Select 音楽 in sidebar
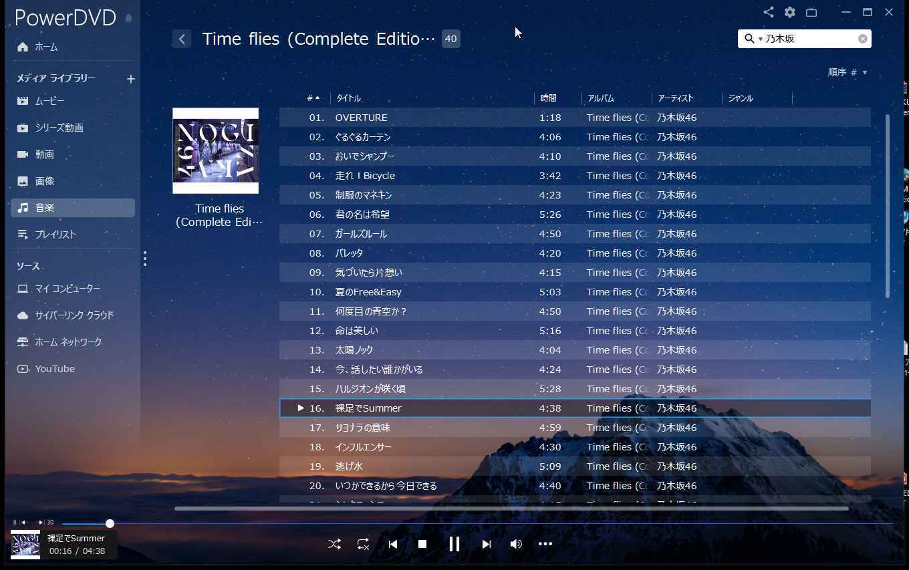The image size is (909, 570). (72, 208)
